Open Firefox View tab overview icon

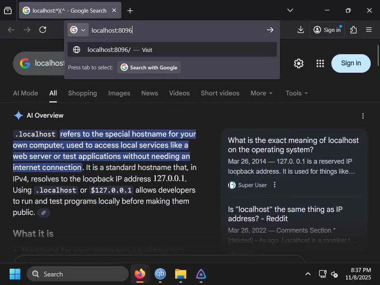(8, 11)
